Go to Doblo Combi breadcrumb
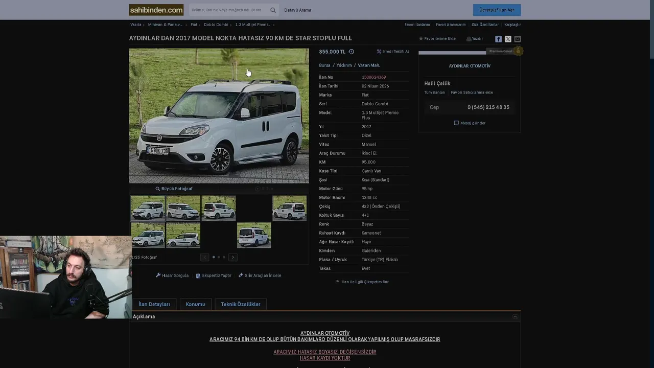 [x=216, y=25]
